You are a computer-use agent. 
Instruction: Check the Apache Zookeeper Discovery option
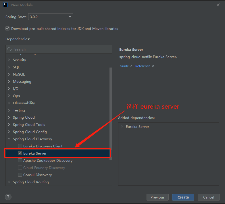click(x=20, y=160)
